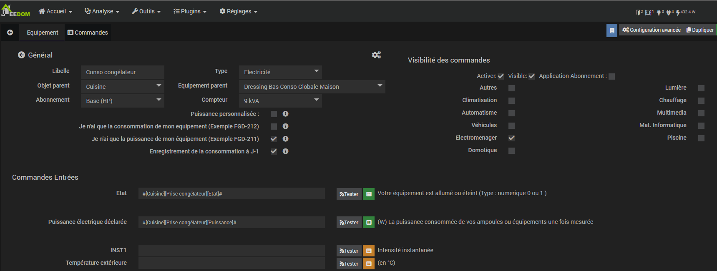This screenshot has width=717, height=271.
Task: Open the Plugins menu
Action: click(190, 11)
